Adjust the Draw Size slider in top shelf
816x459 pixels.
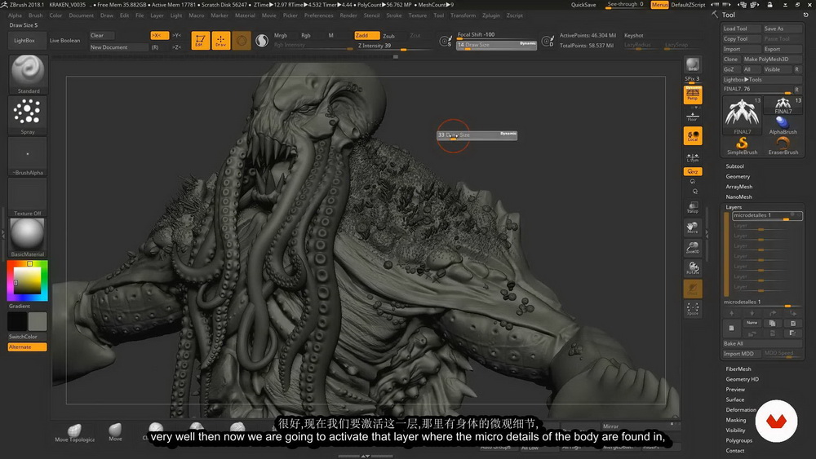(496, 45)
